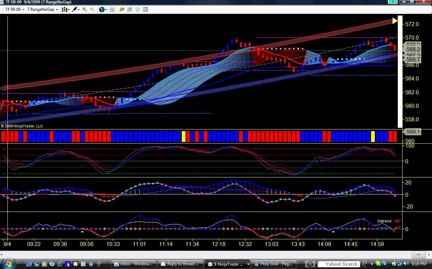
Task: Switch to Inbox - Windows Mail taskbar button
Action: tap(133, 264)
